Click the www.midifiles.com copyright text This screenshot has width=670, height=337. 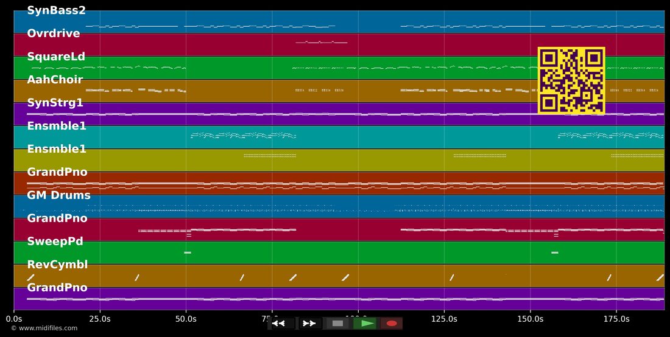44,328
